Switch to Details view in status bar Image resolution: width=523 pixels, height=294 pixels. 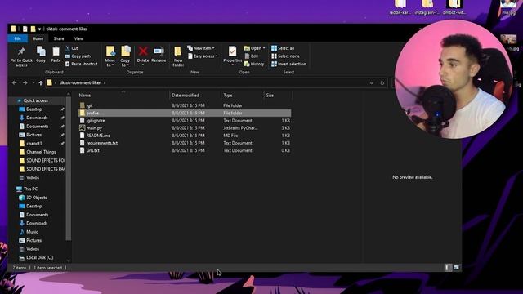click(x=448, y=268)
